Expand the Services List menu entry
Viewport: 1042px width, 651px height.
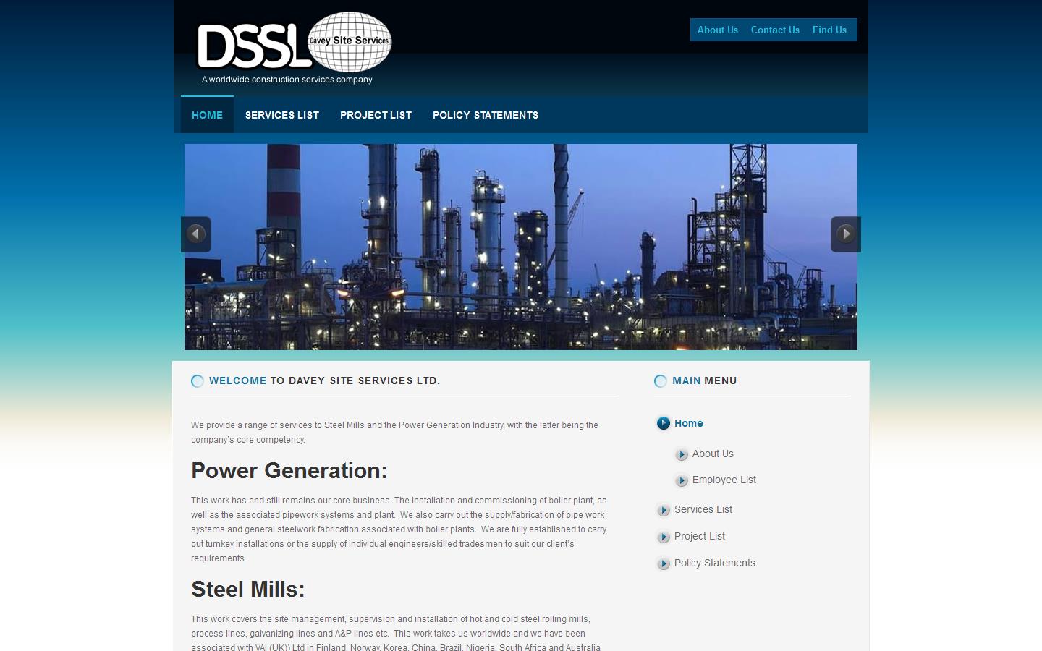tap(703, 510)
